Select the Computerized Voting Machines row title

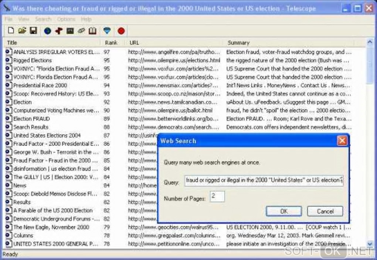click(x=56, y=110)
